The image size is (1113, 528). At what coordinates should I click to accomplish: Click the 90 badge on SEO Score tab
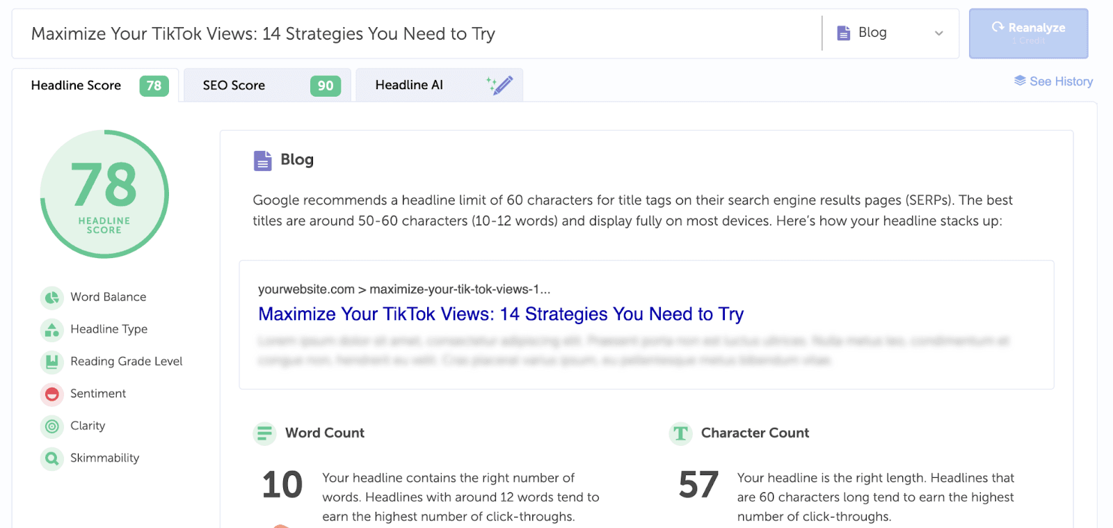pyautogui.click(x=326, y=86)
